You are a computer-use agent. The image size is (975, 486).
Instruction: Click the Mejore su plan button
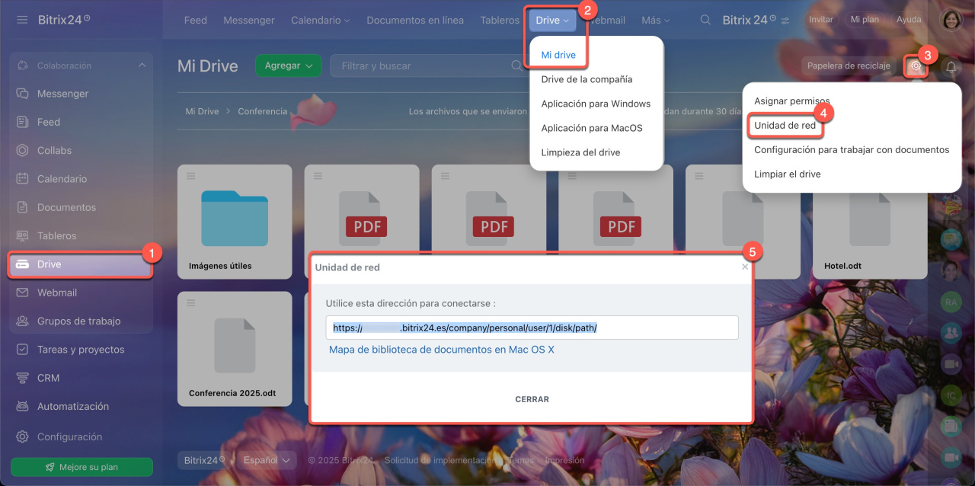click(82, 467)
